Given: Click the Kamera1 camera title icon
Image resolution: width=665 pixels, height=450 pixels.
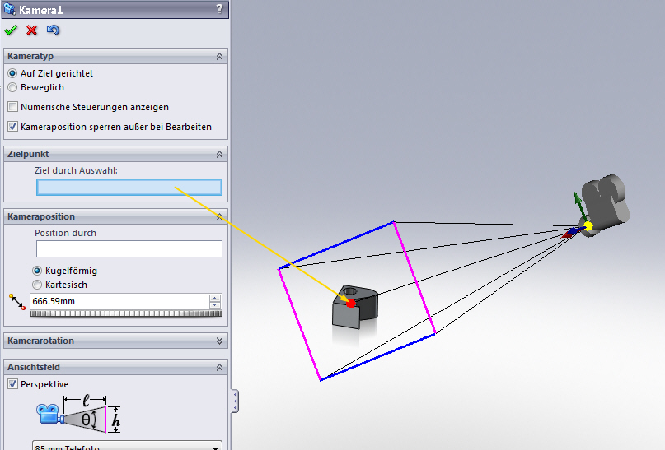Looking at the screenshot, I should pyautogui.click(x=9, y=9).
